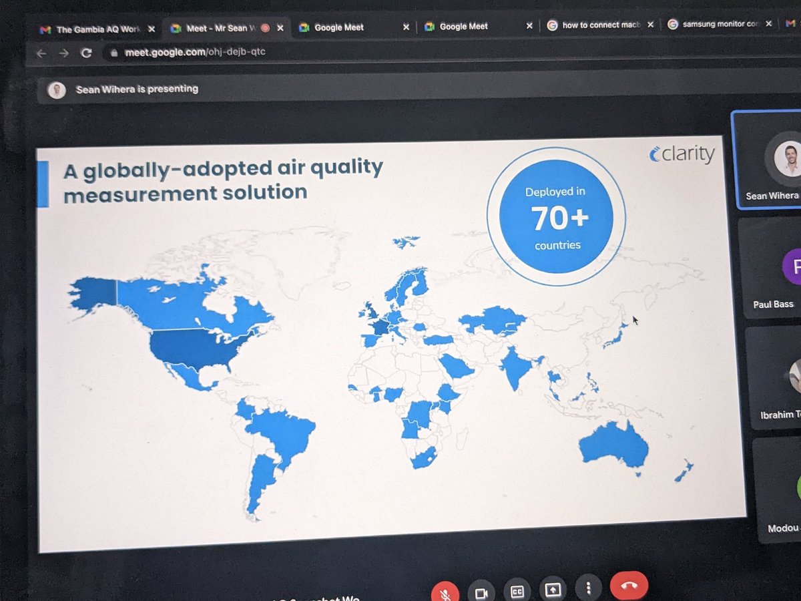Turn on captions with CC button
801x601 pixels.
coord(517,591)
